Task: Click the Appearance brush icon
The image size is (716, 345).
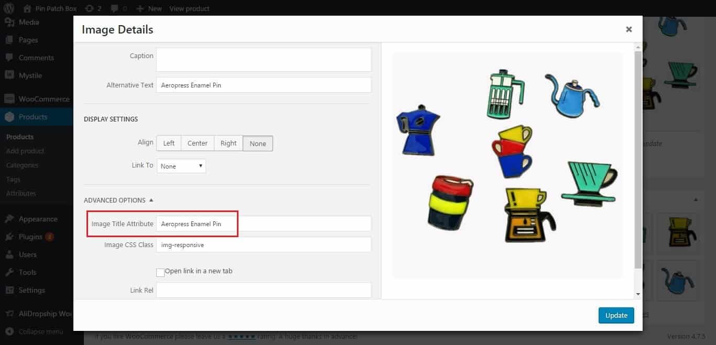Action: (x=9, y=218)
